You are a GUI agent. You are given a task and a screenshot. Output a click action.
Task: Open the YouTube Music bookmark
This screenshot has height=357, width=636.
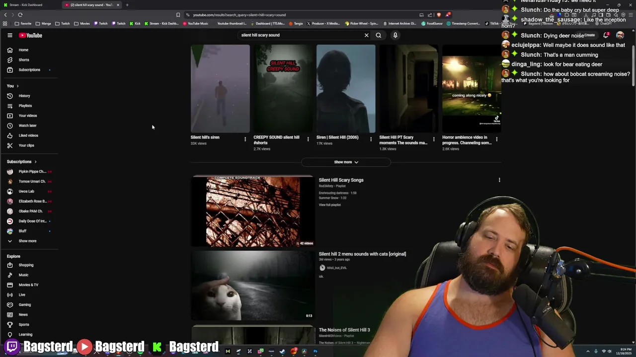tap(195, 23)
